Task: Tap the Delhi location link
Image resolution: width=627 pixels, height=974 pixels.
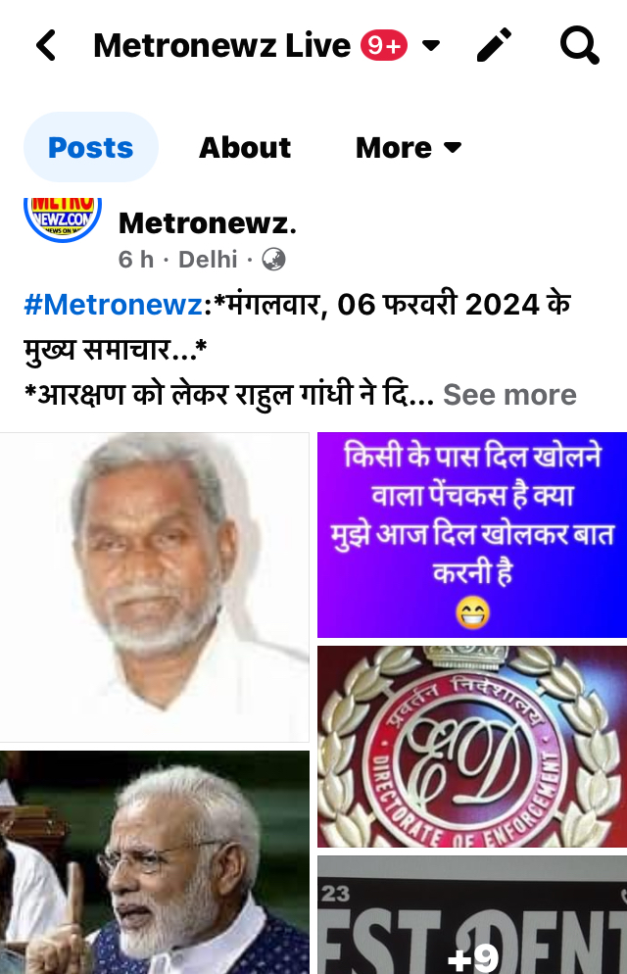Action: [x=208, y=259]
